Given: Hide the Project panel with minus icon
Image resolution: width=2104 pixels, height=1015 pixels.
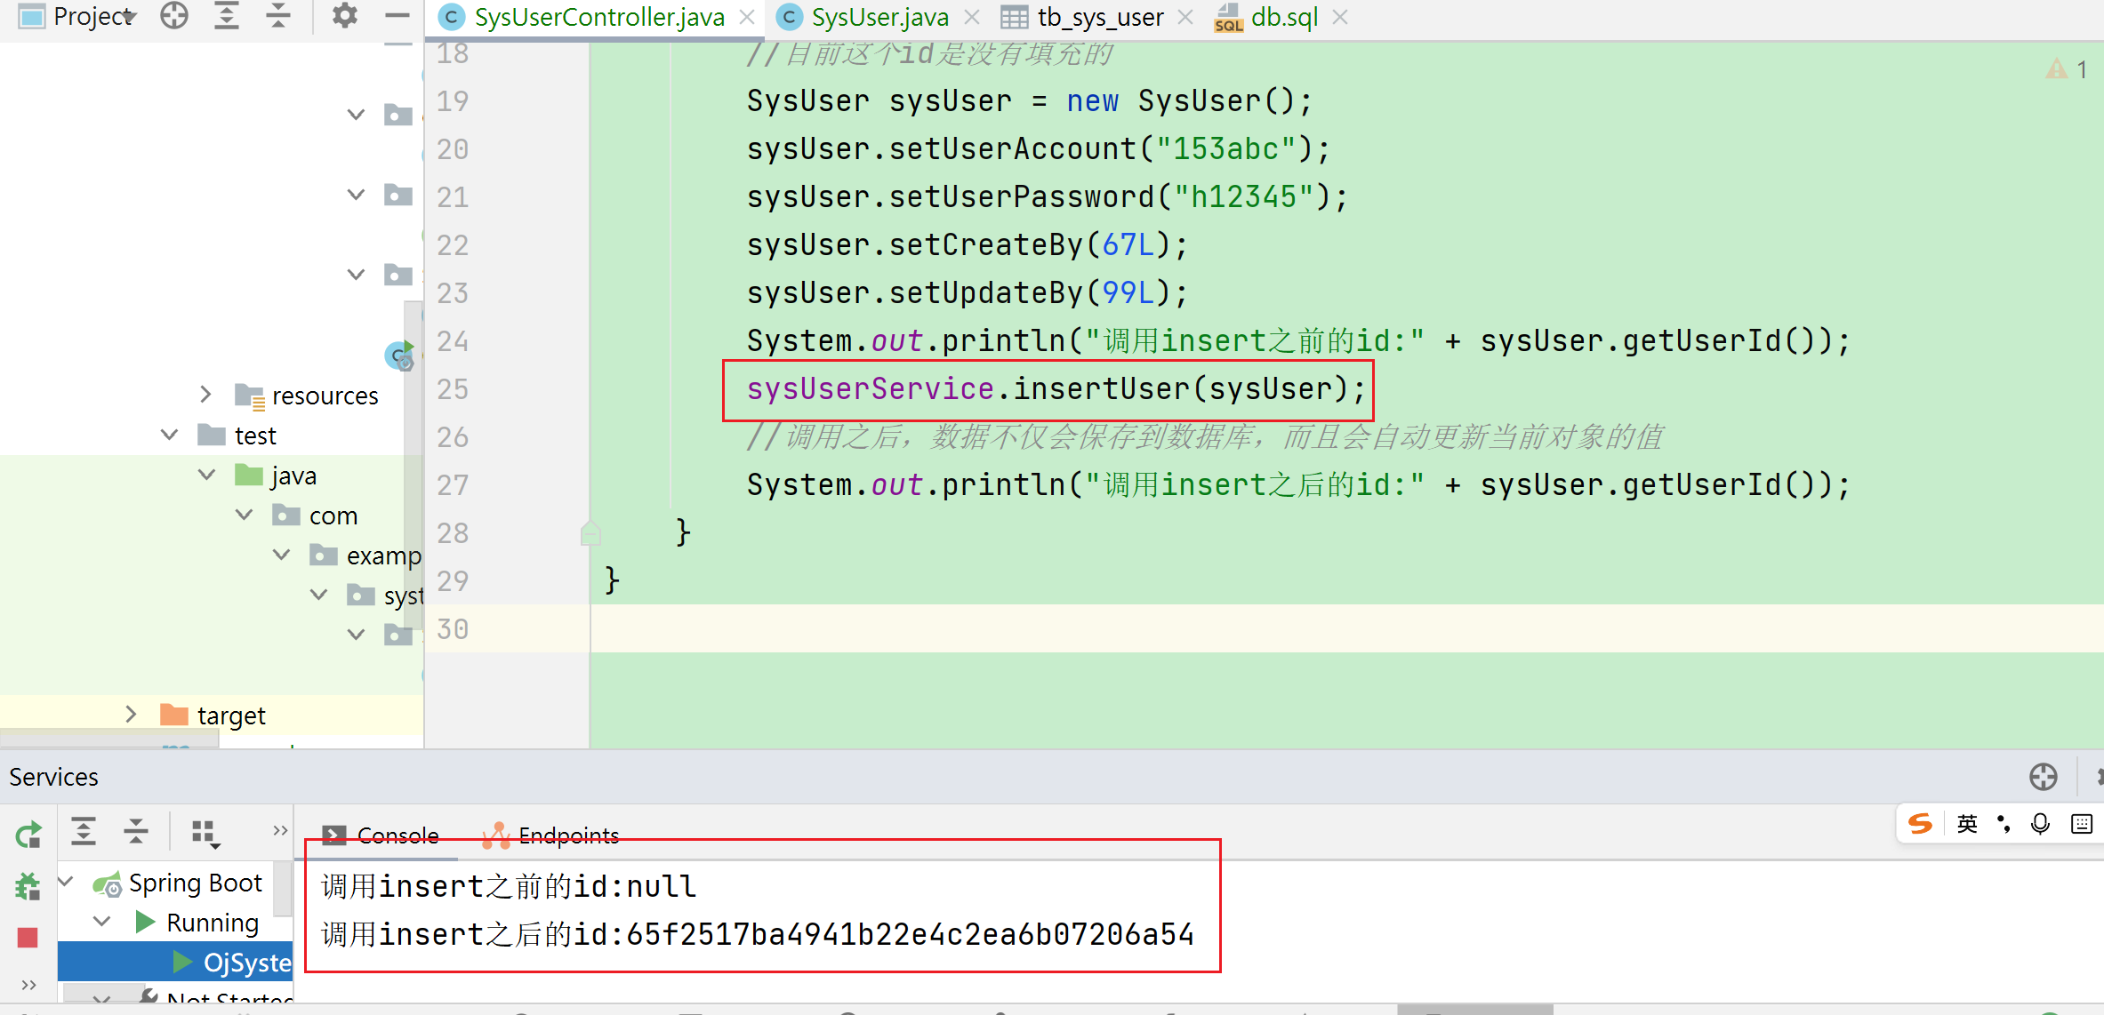Looking at the screenshot, I should coord(397,16).
